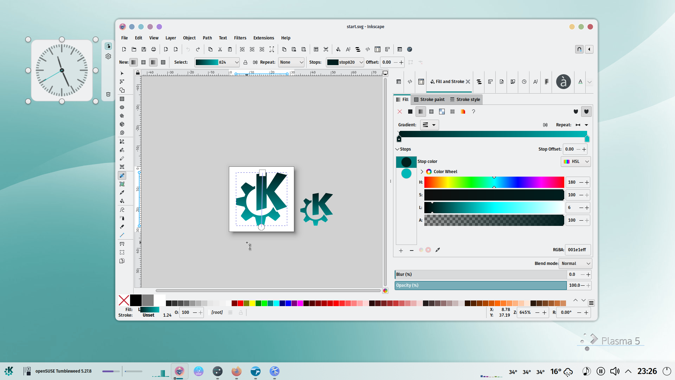675x380 pixels.
Task: Select the Dropper color picker tool
Action: coord(122,192)
